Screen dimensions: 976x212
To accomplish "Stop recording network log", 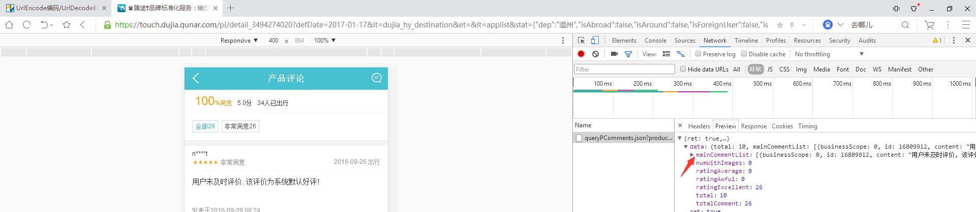I will tap(581, 54).
